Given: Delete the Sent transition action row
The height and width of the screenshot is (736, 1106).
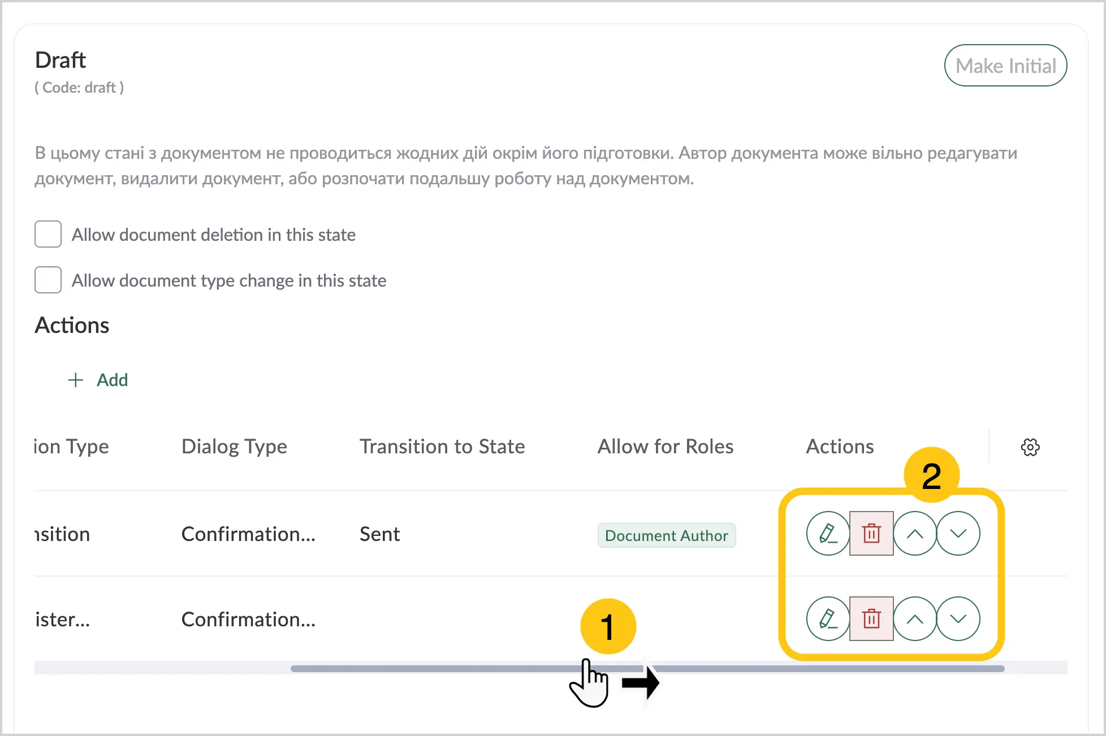Looking at the screenshot, I should [x=871, y=534].
